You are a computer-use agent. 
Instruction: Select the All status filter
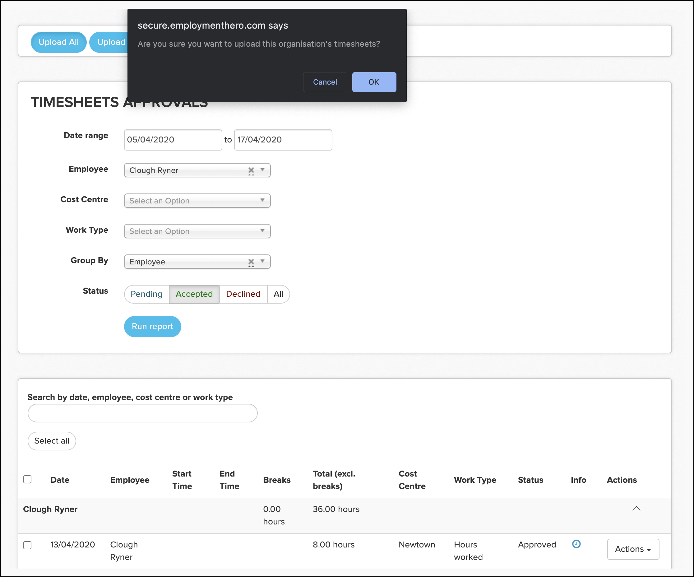click(x=278, y=294)
